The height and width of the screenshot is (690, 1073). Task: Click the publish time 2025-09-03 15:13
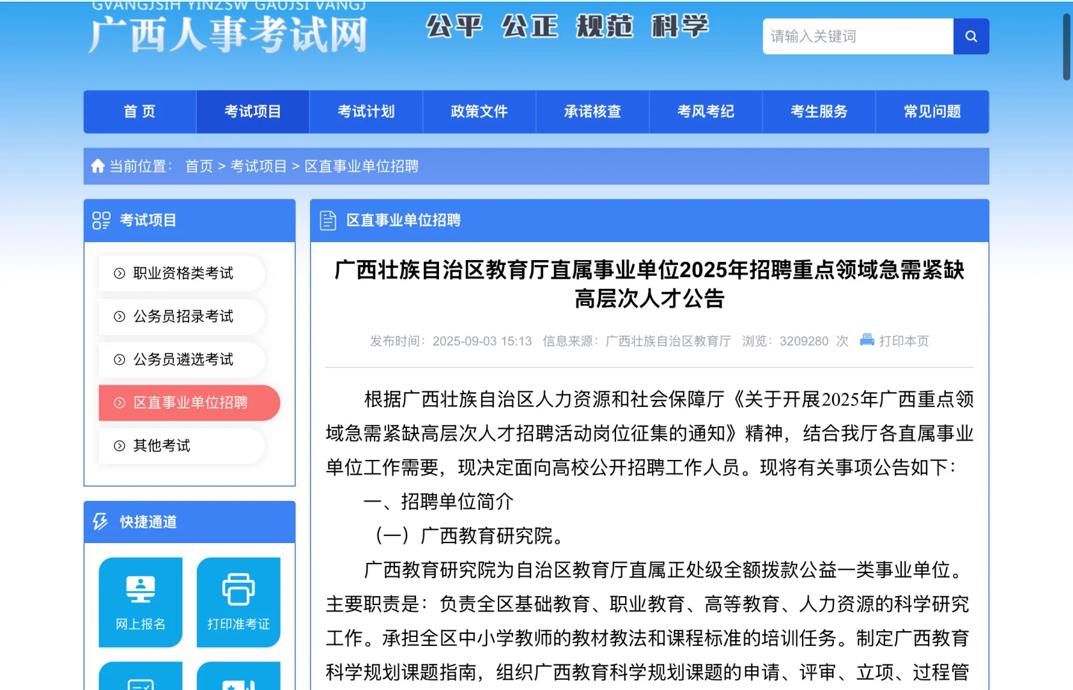pyautogui.click(x=482, y=341)
